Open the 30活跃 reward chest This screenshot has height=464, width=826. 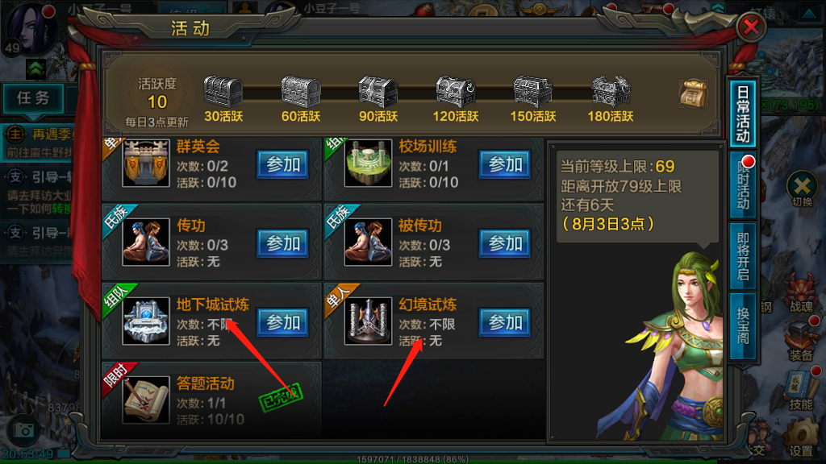223,92
